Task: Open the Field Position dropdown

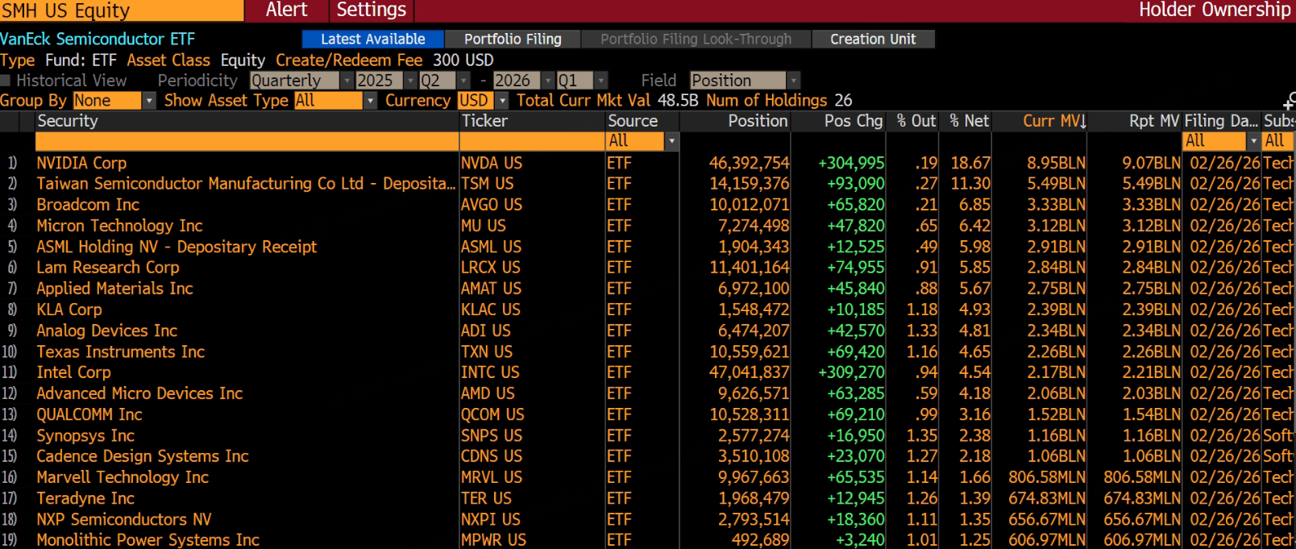Action: click(x=793, y=81)
